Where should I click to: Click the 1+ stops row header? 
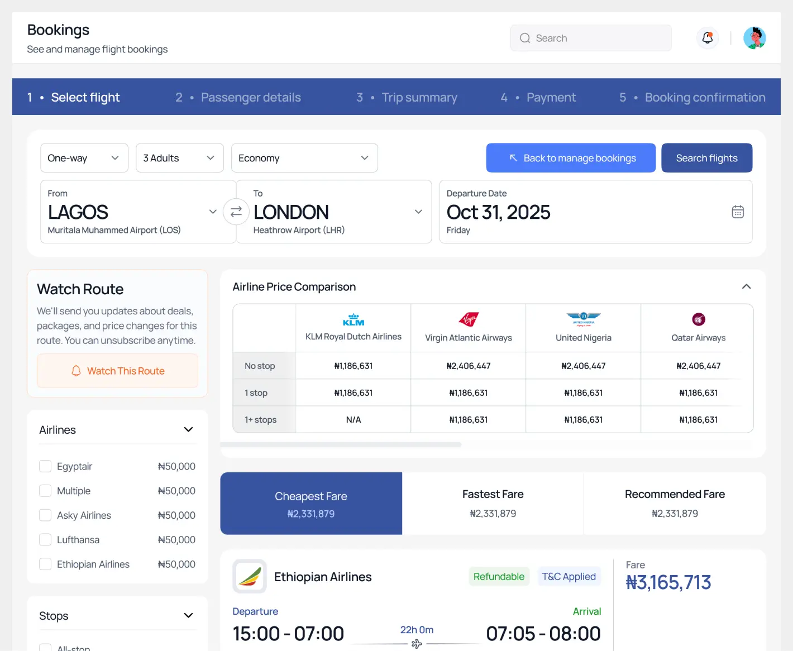coord(264,419)
